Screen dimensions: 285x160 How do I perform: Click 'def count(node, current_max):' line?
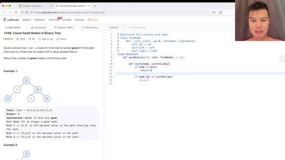[x=149, y=64]
